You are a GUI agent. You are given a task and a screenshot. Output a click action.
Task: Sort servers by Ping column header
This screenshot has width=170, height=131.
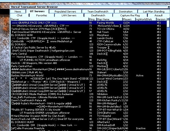tap(92, 19)
